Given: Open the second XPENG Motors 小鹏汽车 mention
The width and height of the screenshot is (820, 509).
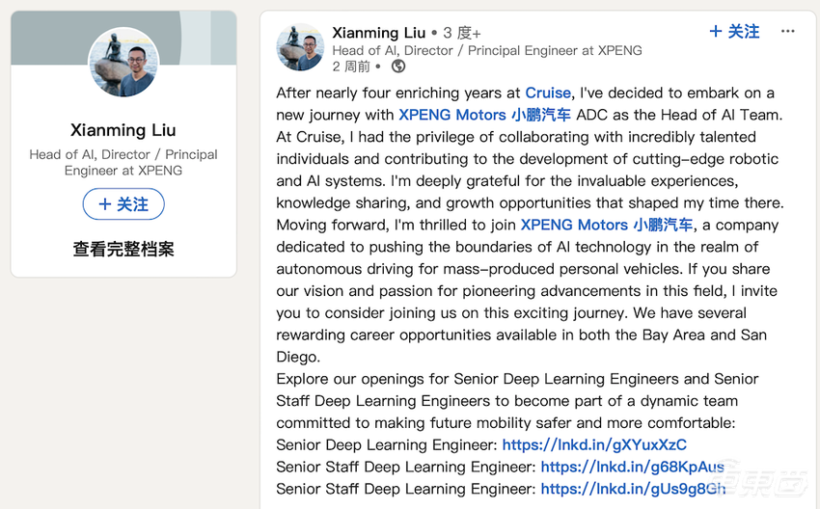Looking at the screenshot, I should coord(606,225).
